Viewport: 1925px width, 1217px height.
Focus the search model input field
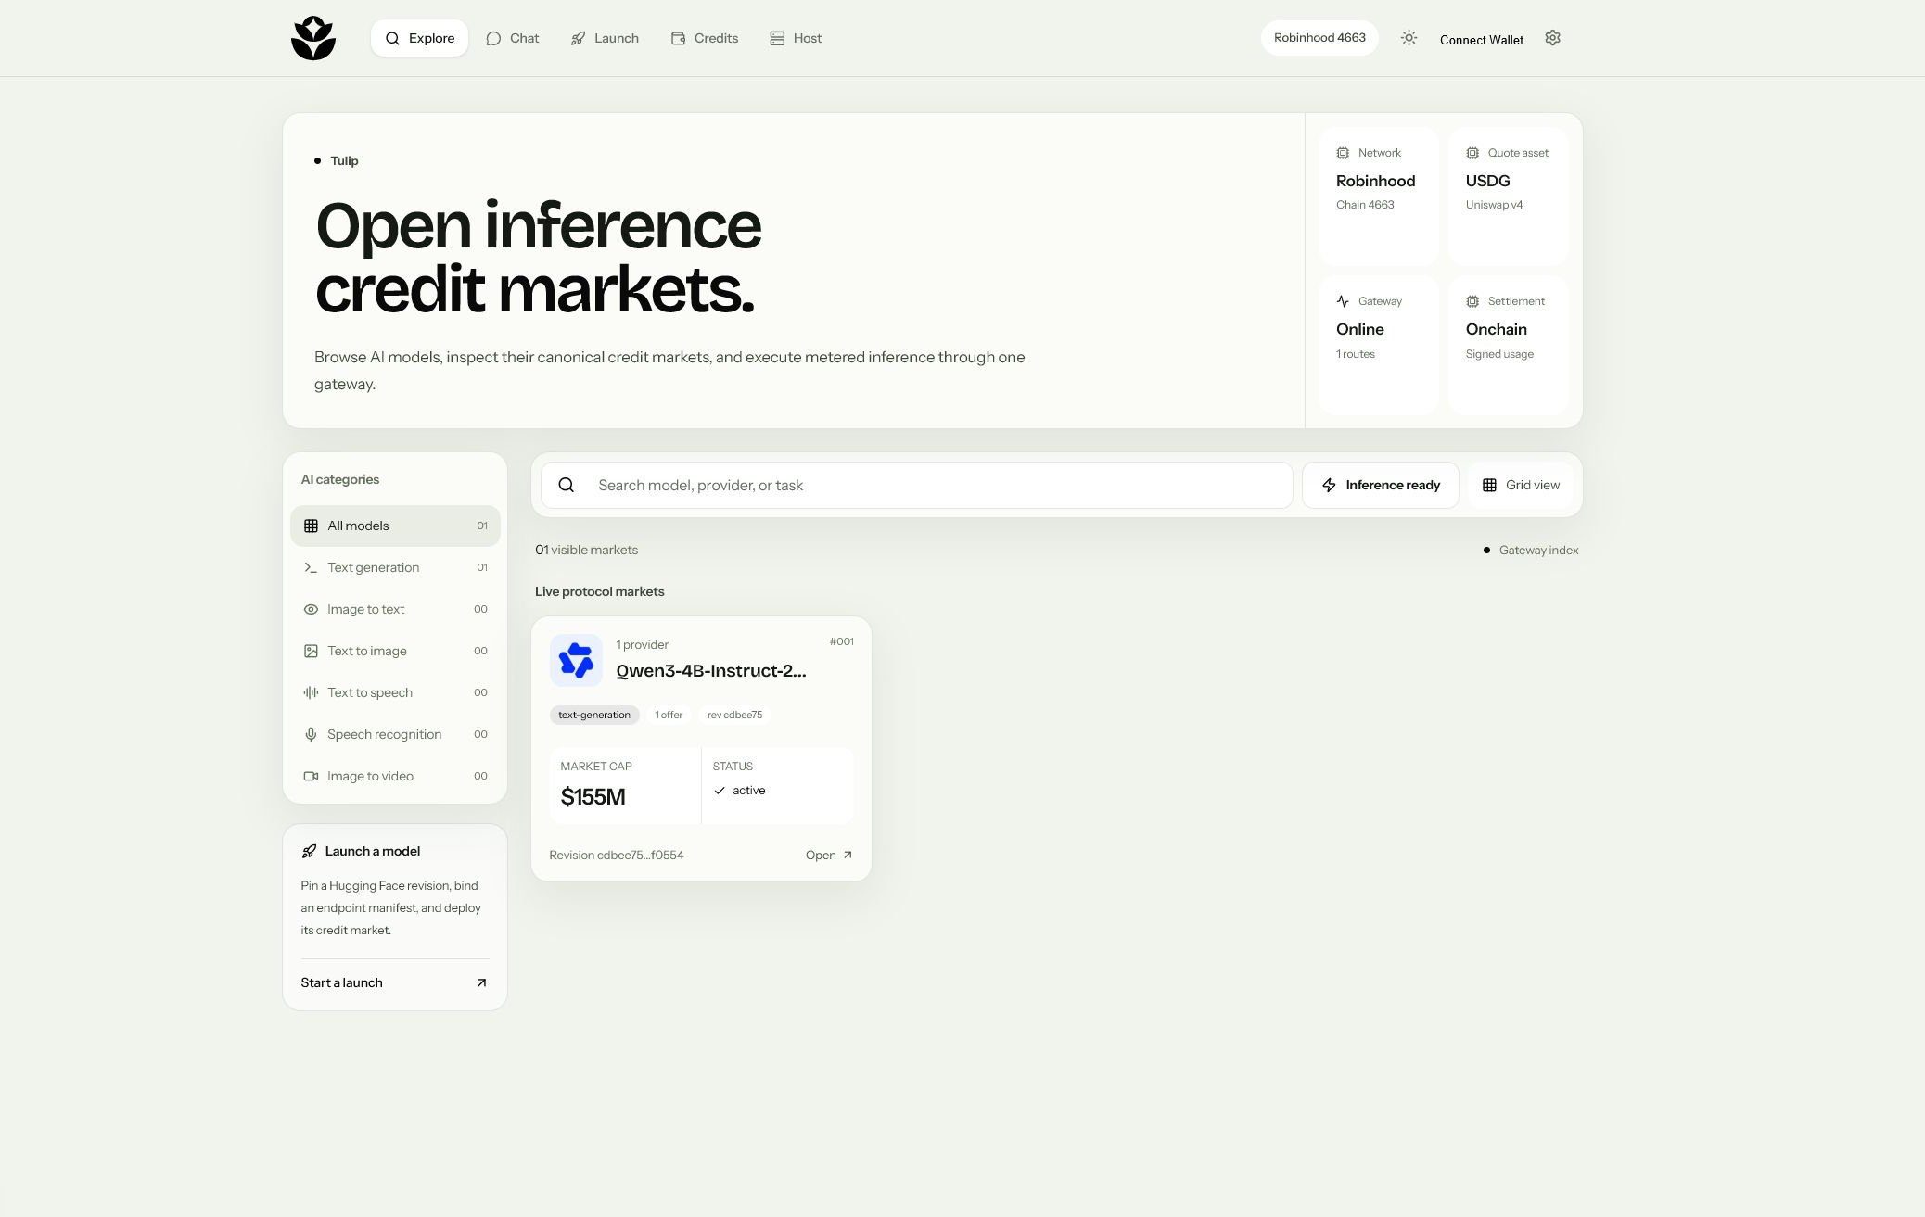(x=917, y=485)
